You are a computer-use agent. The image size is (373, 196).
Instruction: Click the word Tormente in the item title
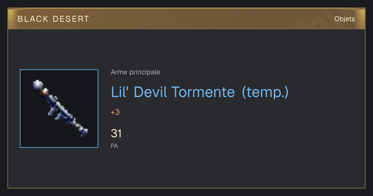pos(203,92)
